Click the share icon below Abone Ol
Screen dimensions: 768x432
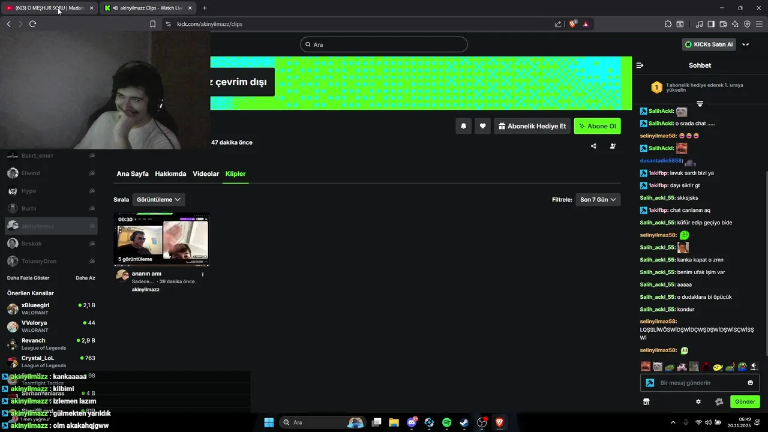[x=593, y=146]
